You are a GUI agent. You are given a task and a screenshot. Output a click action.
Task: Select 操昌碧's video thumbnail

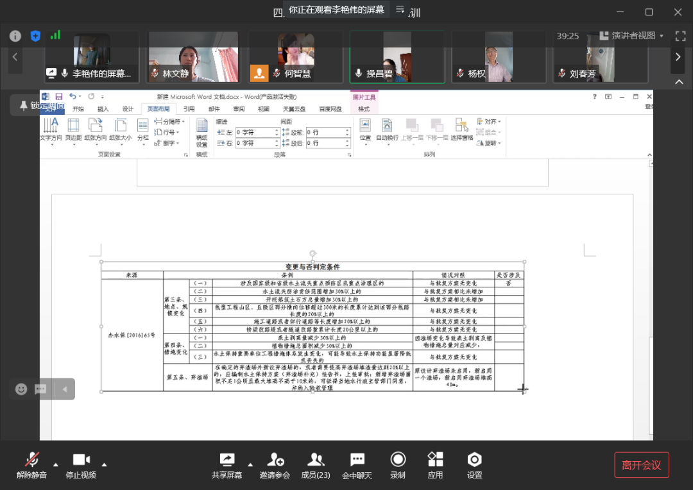point(397,57)
